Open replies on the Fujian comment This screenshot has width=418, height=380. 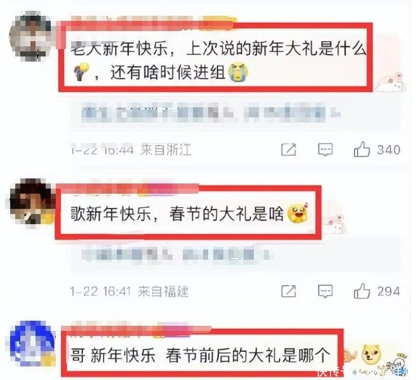pos(325,291)
